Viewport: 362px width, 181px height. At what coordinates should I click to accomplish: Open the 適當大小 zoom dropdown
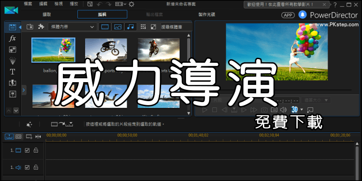316,100
